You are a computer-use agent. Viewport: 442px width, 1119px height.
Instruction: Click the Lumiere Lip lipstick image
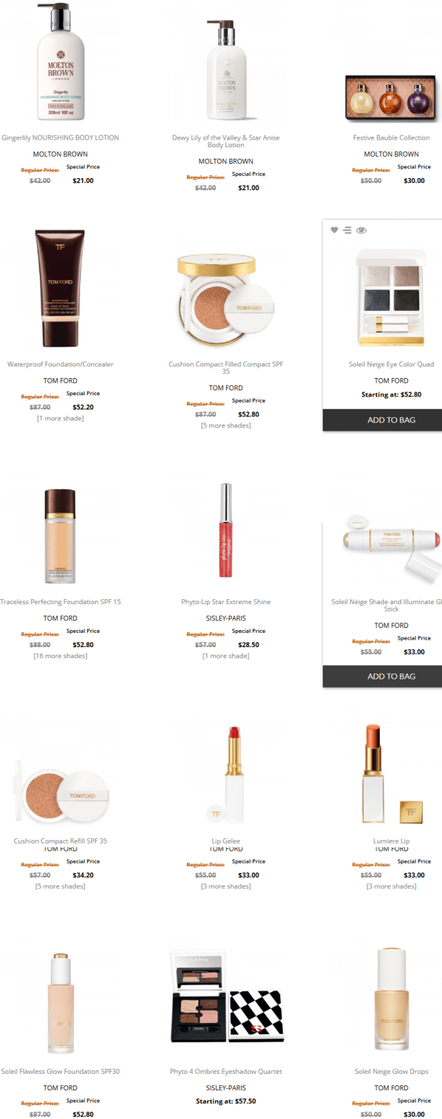click(x=391, y=774)
